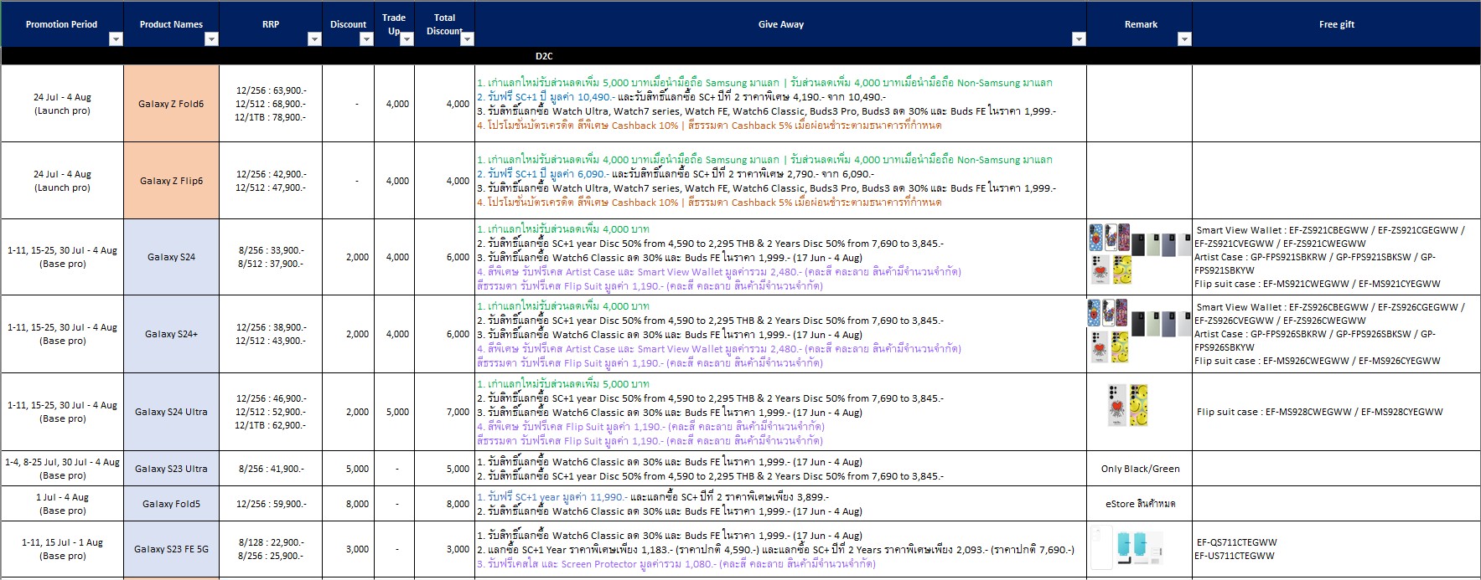The image size is (1481, 580).
Task: Select the Galaxy S24 product cell
Action: [171, 257]
